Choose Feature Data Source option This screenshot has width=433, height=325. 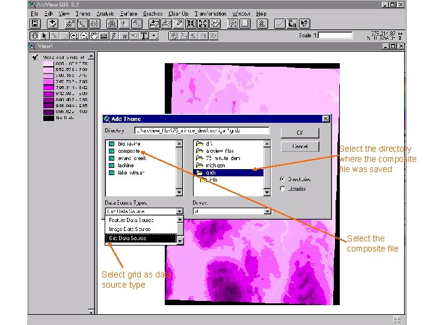(141, 220)
